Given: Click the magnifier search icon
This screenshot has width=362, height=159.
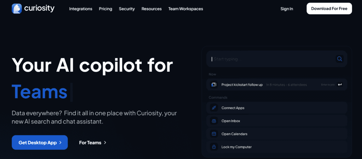Looking at the screenshot, I should tap(339, 59).
